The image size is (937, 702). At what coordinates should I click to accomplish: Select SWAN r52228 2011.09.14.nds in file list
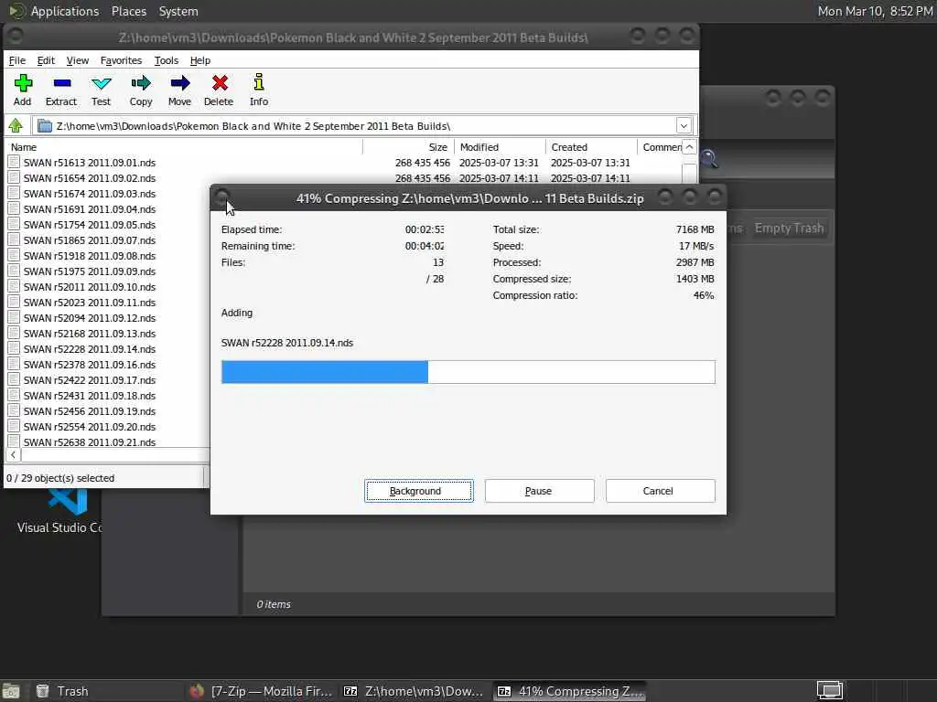click(90, 348)
